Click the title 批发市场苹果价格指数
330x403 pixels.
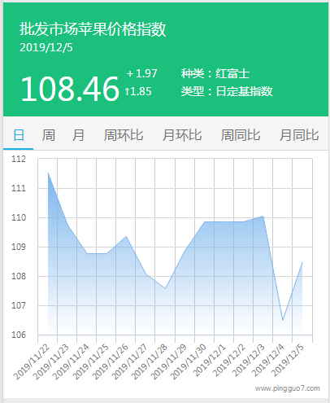click(93, 29)
